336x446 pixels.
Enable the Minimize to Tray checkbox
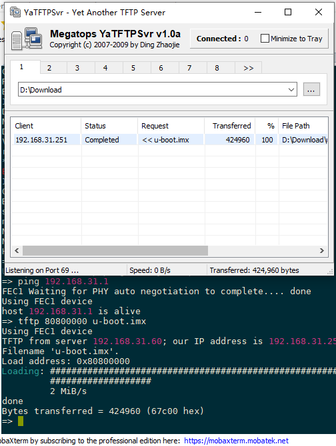coord(265,39)
